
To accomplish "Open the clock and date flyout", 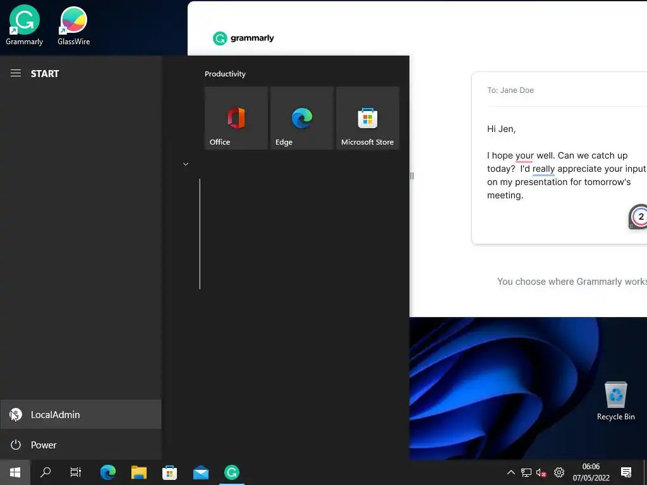I will coord(591,472).
